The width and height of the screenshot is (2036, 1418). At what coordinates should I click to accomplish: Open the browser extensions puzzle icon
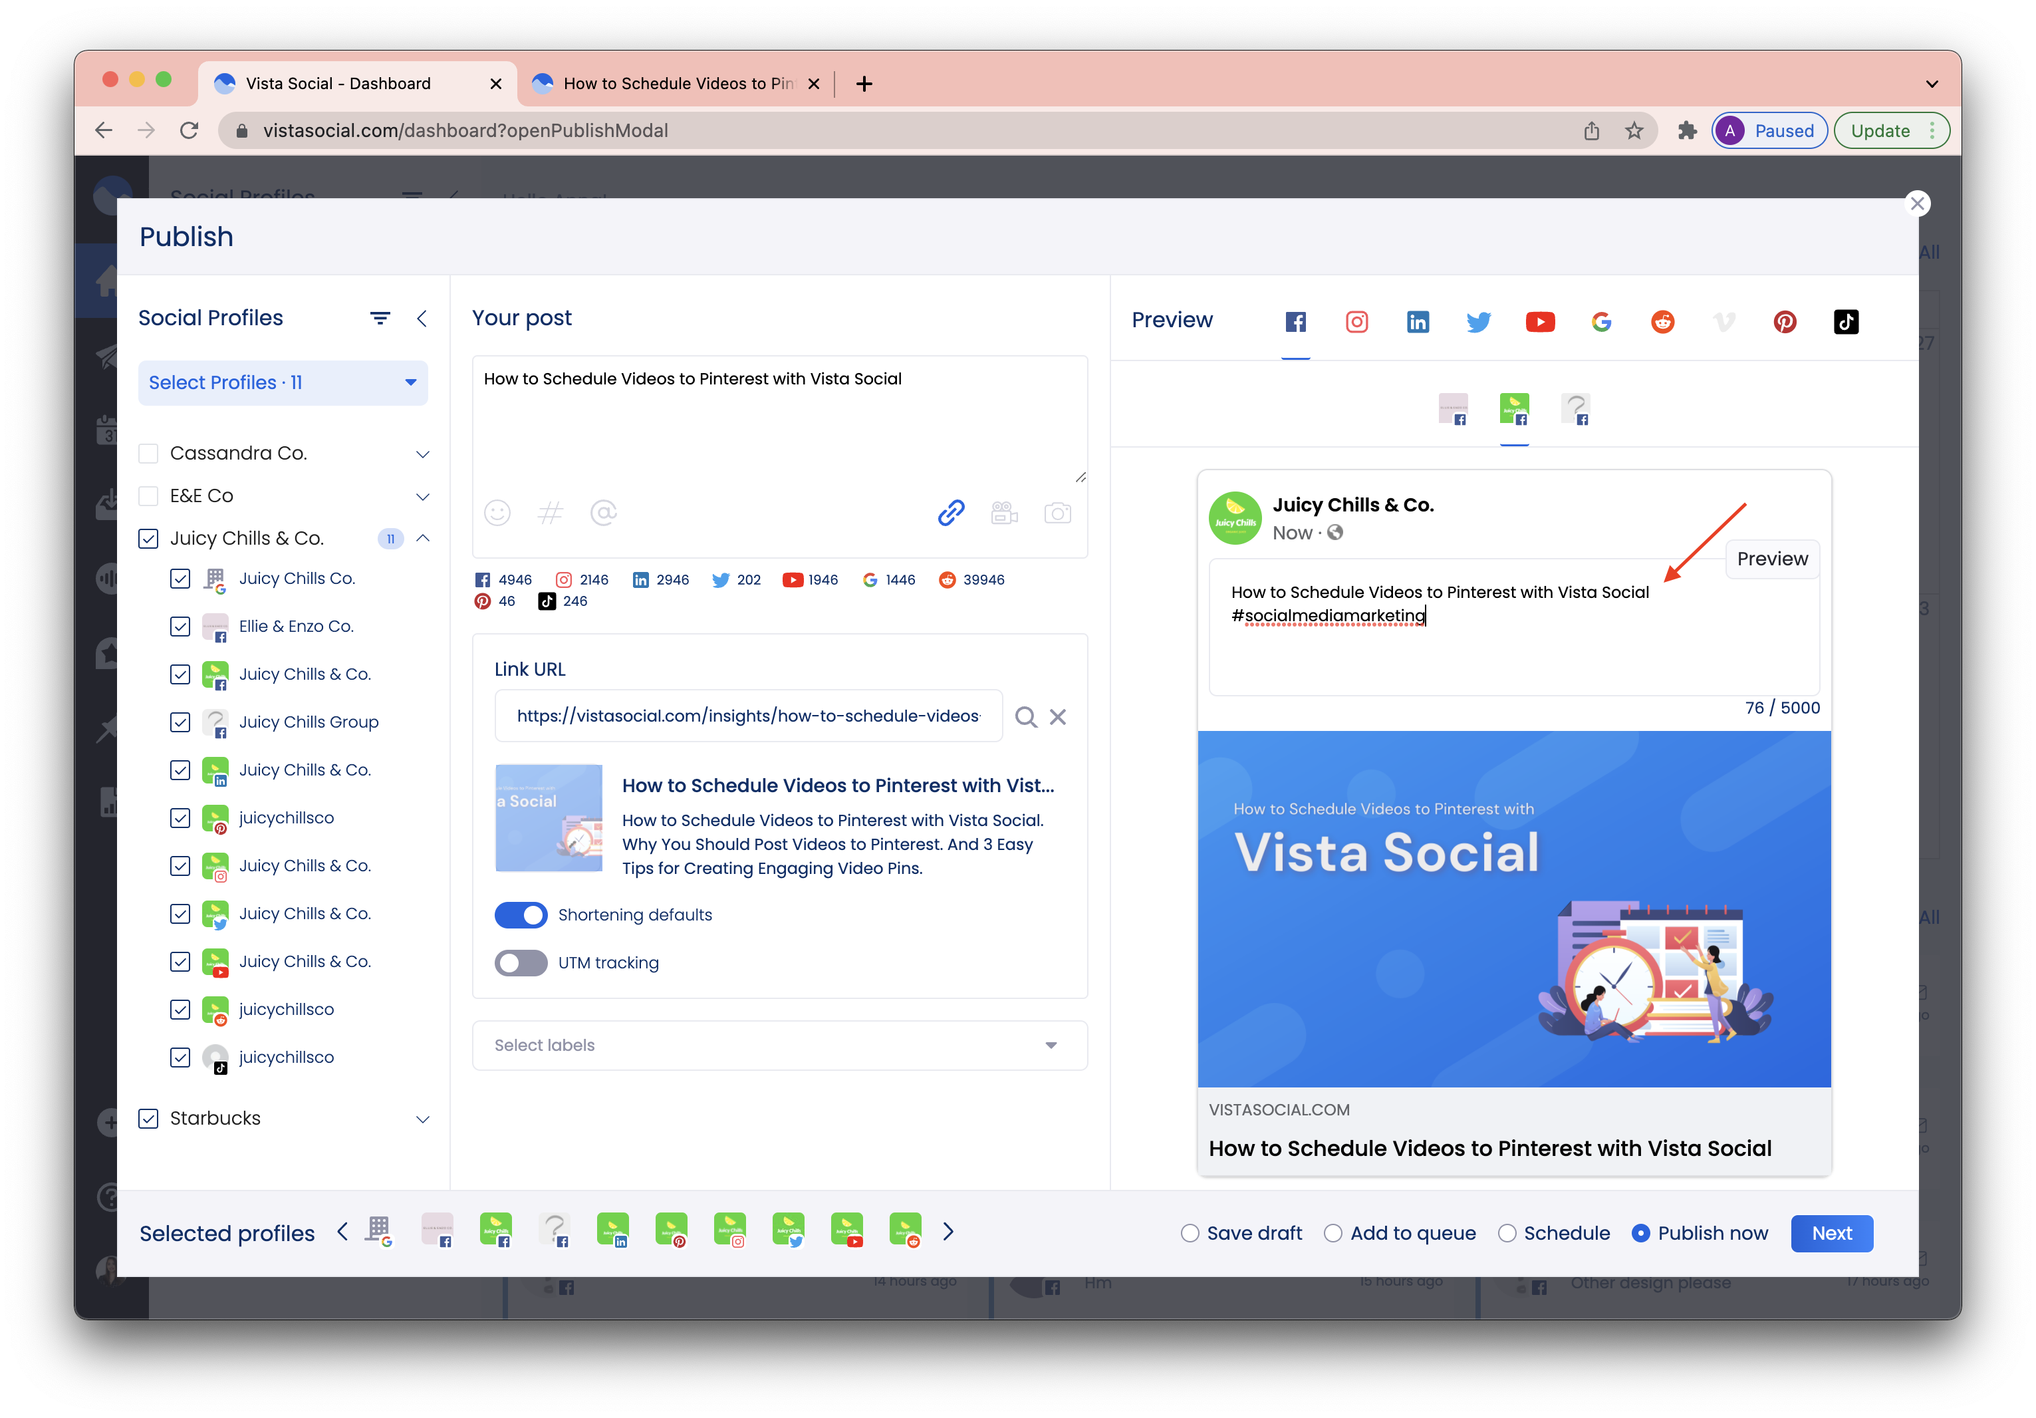[x=1688, y=131]
